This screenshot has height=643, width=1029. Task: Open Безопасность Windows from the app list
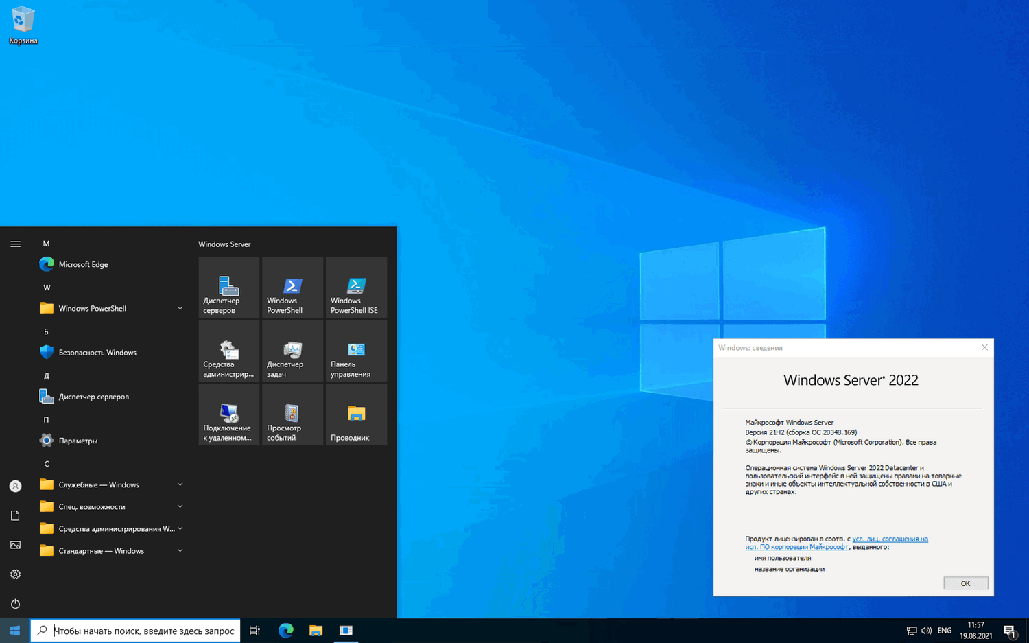(x=97, y=352)
